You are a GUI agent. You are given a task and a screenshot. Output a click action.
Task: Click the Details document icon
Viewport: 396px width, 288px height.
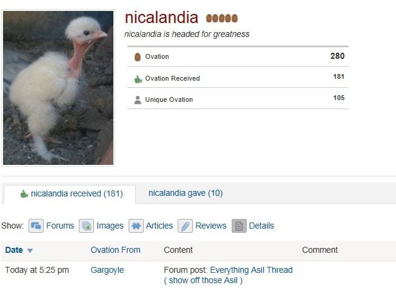pos(239,226)
